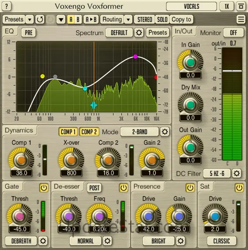248x250 pixels.
Task: Click the Gain 2 knob
Action: pyautogui.click(x=152, y=160)
